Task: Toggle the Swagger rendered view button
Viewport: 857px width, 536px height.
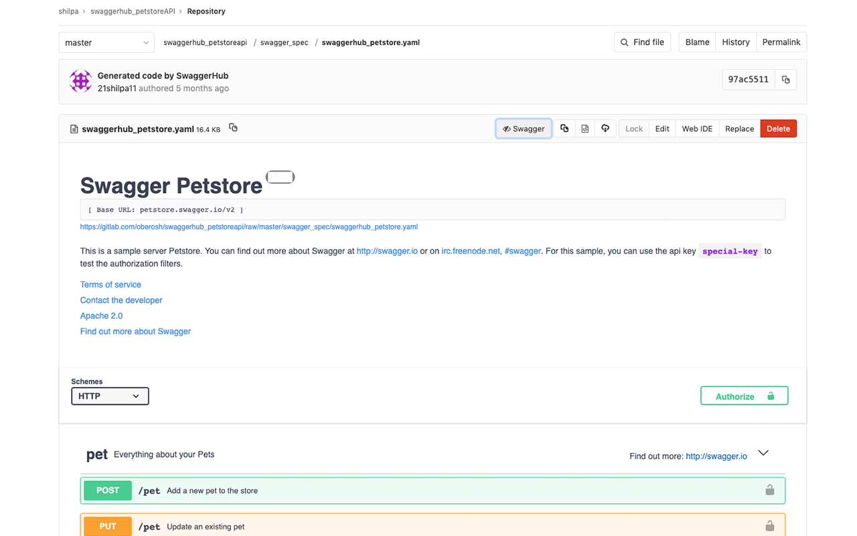Action: point(524,129)
